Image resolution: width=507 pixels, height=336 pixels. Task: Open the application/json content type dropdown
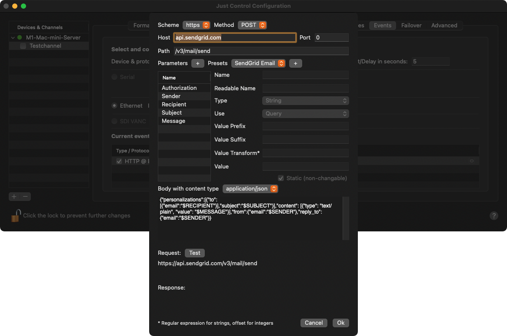point(250,189)
